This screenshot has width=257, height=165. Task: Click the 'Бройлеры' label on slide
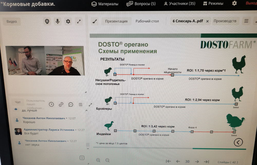click(x=104, y=109)
